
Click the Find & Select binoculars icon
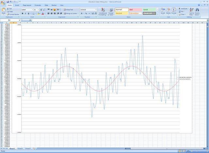coord(197,10)
